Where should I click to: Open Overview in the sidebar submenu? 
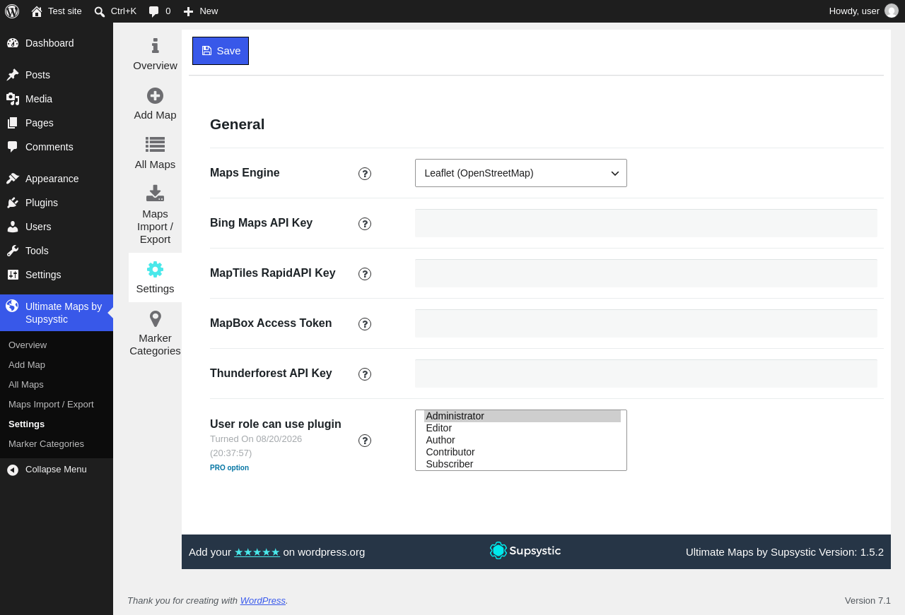57,345
